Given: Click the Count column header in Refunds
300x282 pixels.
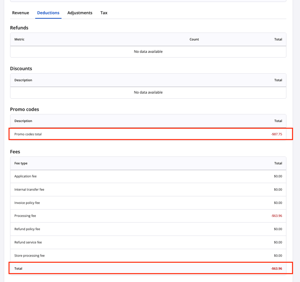Looking at the screenshot, I should [x=194, y=39].
